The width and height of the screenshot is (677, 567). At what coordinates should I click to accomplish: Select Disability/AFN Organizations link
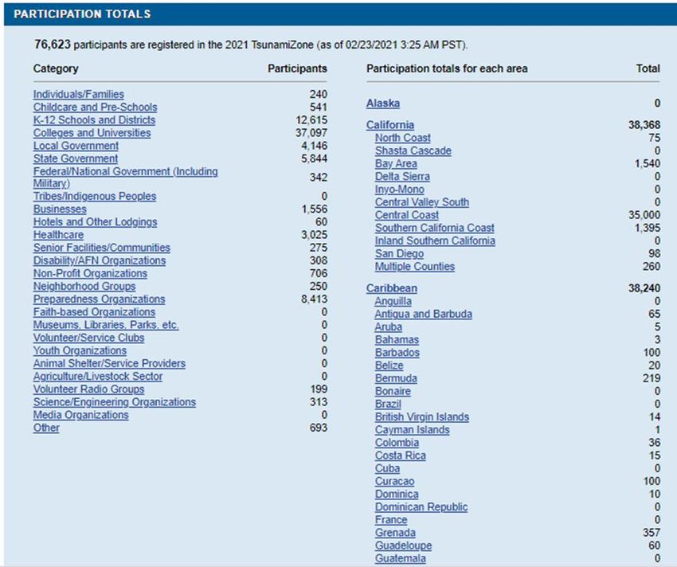click(x=99, y=260)
